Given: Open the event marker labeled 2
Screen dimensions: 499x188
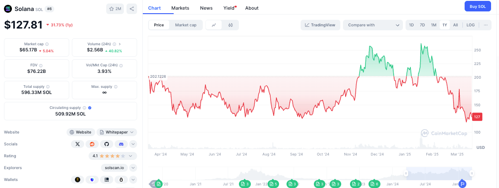Looking at the screenshot, I should pos(355,184).
